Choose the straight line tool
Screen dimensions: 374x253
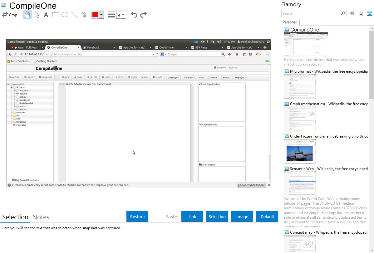74,15
